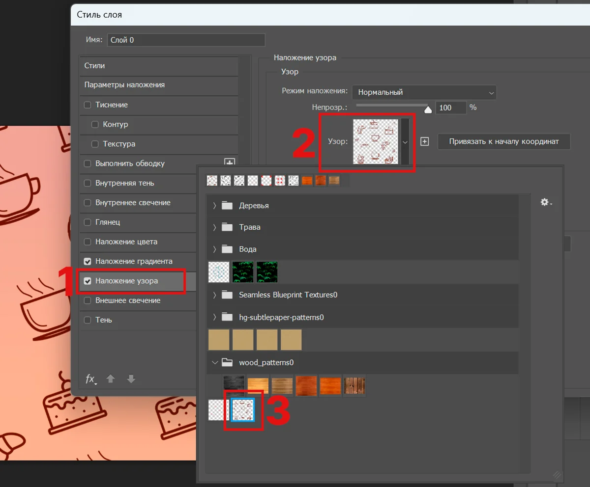The width and height of the screenshot is (590, 487).
Task: Toggle the Узор pattern picker arrow
Action: coord(405,141)
